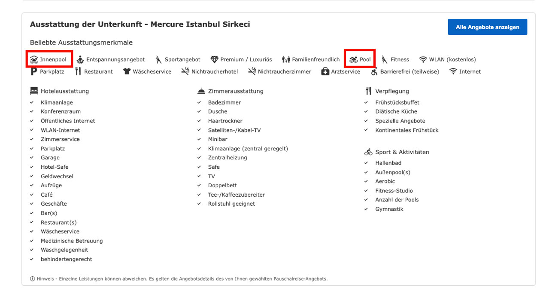
Task: Click the Premium / Luxuriös diamond icon
Action: [214, 60]
